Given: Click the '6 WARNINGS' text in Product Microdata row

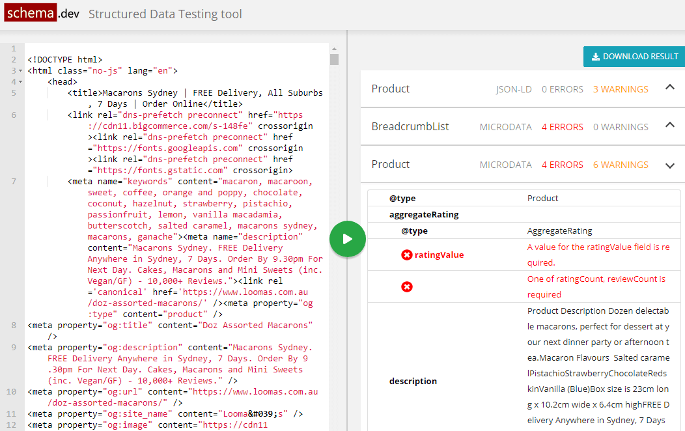Looking at the screenshot, I should pyautogui.click(x=621, y=165).
